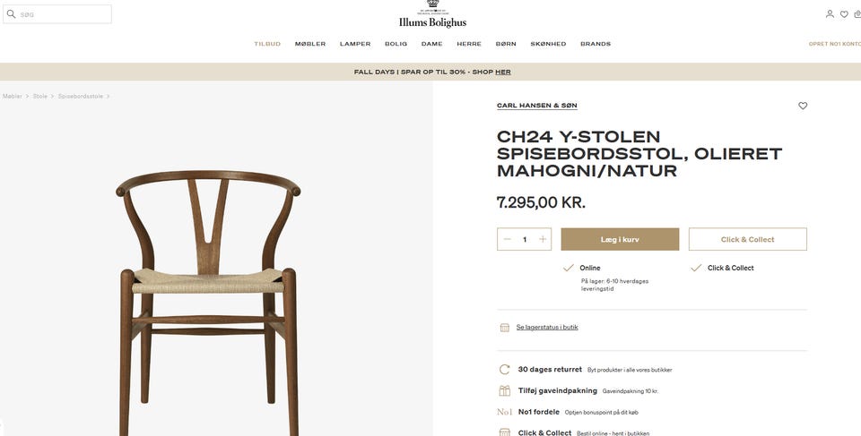Viewport: 861px width, 436px height.
Task: Click the gift wrapping icon
Action: [505, 391]
